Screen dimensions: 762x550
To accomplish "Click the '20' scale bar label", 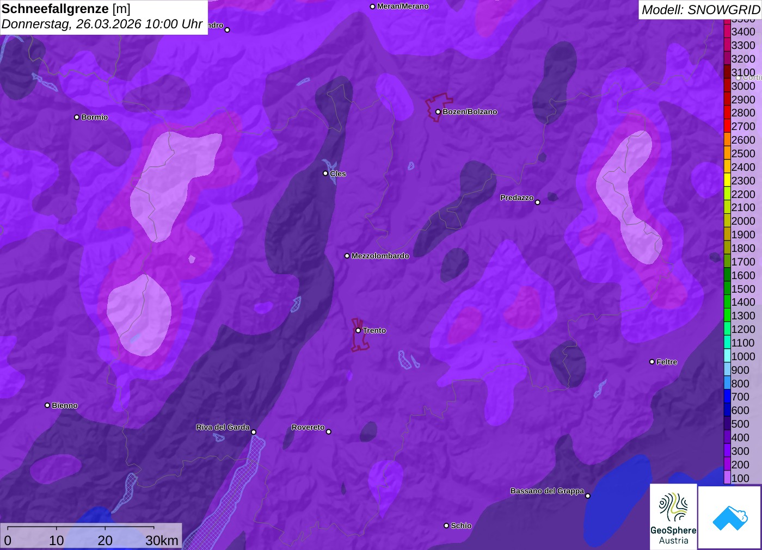I will 105,540.
